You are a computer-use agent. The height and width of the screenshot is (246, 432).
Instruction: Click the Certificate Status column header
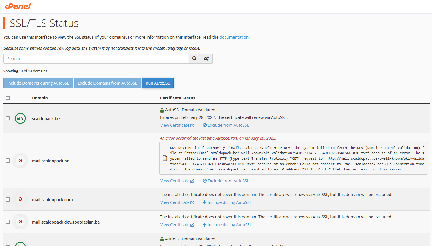[x=178, y=98]
